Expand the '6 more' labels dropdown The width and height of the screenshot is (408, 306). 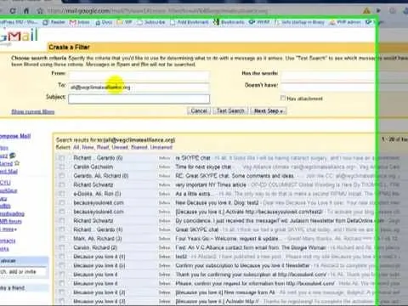coord(8,229)
